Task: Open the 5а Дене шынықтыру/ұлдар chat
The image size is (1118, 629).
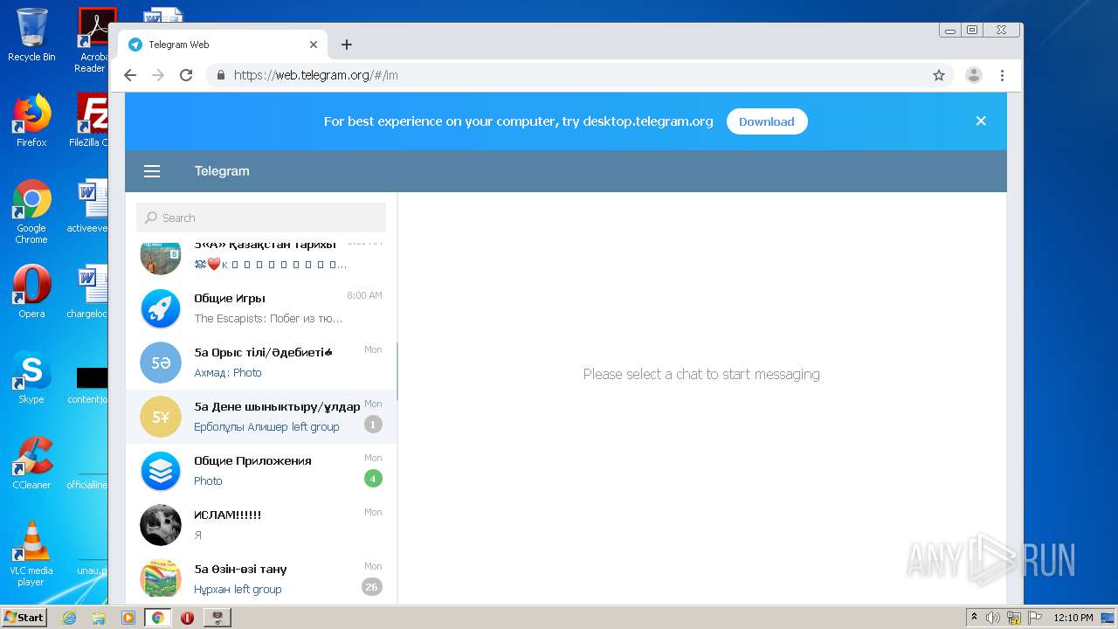Action: click(261, 417)
